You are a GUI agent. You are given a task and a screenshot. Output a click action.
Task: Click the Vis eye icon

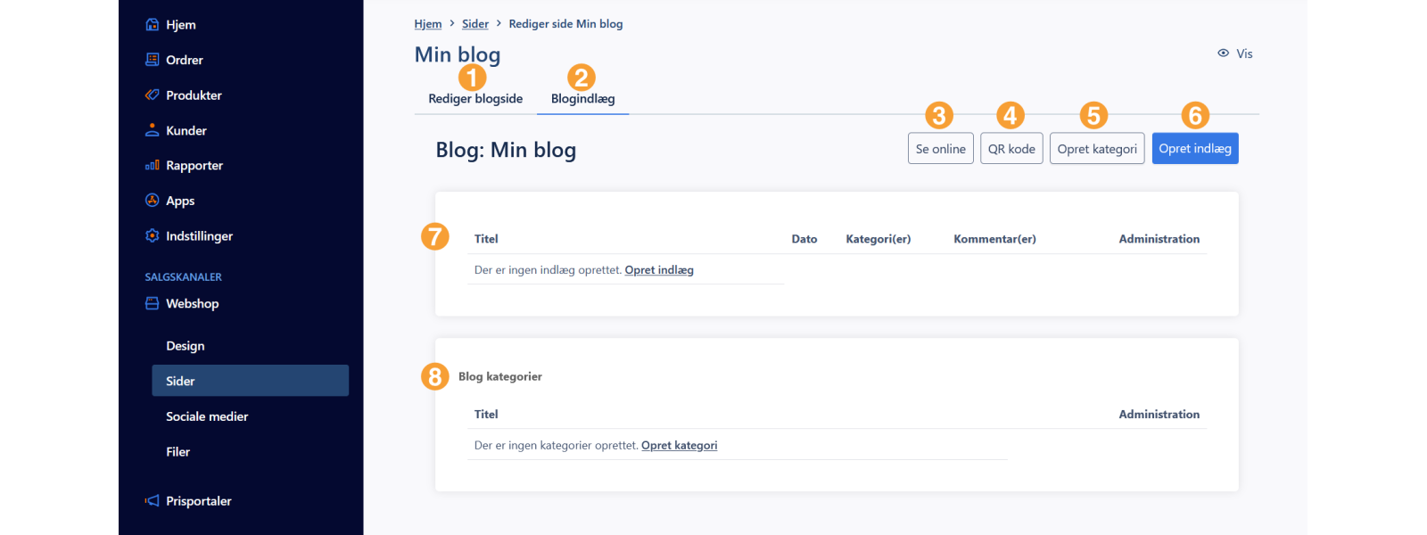tap(1223, 53)
